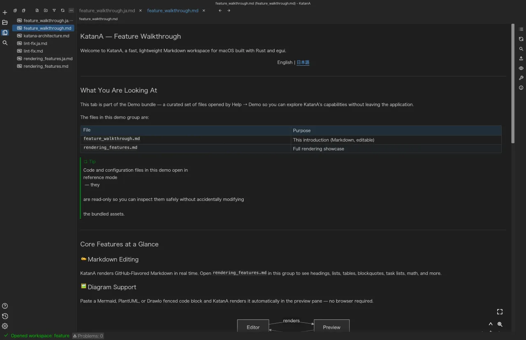This screenshot has width=526, height=340.
Task: Toggle the preview eye icon
Action: pyautogui.click(x=521, y=68)
